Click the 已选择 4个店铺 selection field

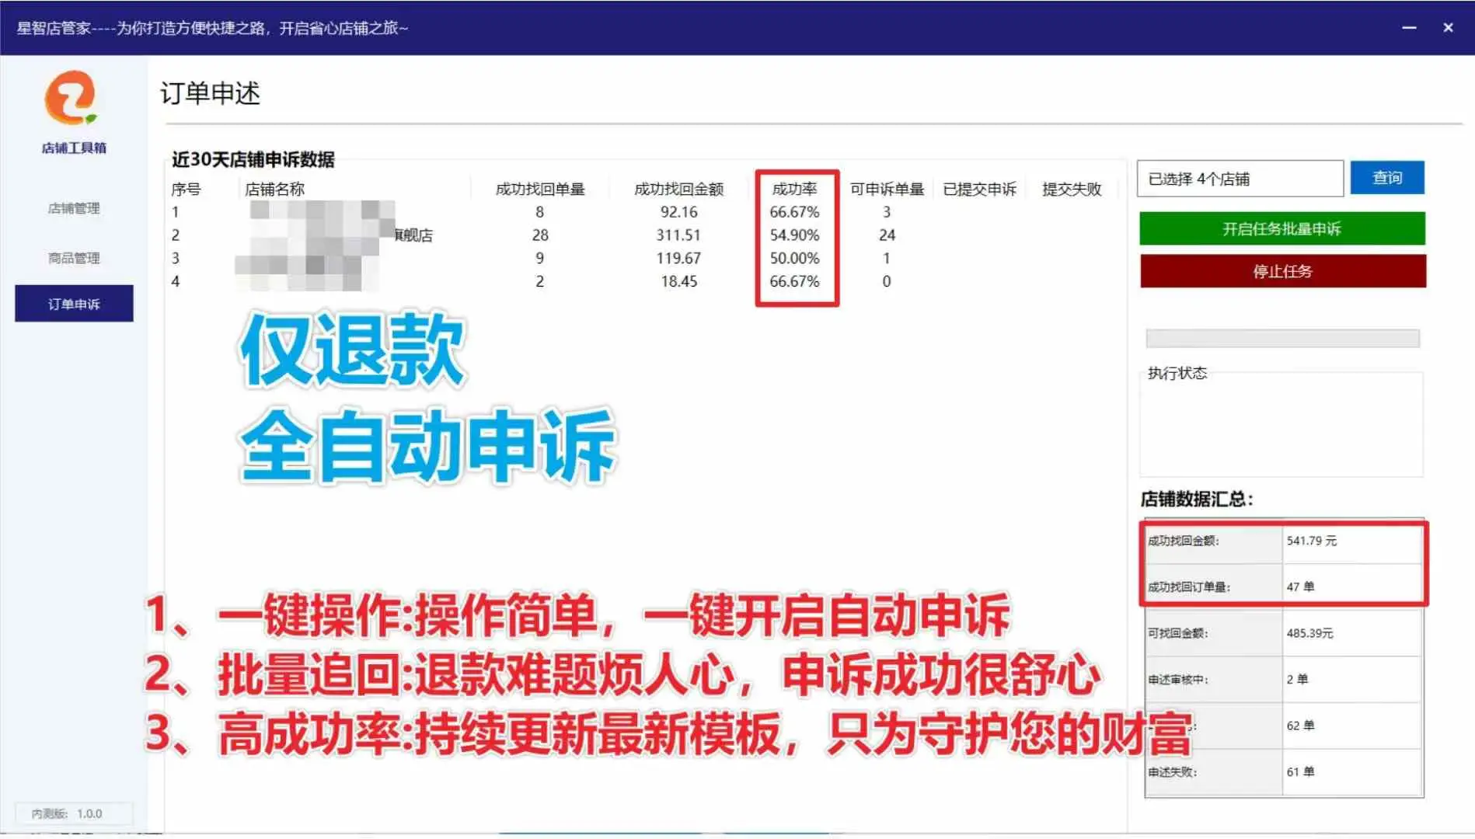point(1240,177)
